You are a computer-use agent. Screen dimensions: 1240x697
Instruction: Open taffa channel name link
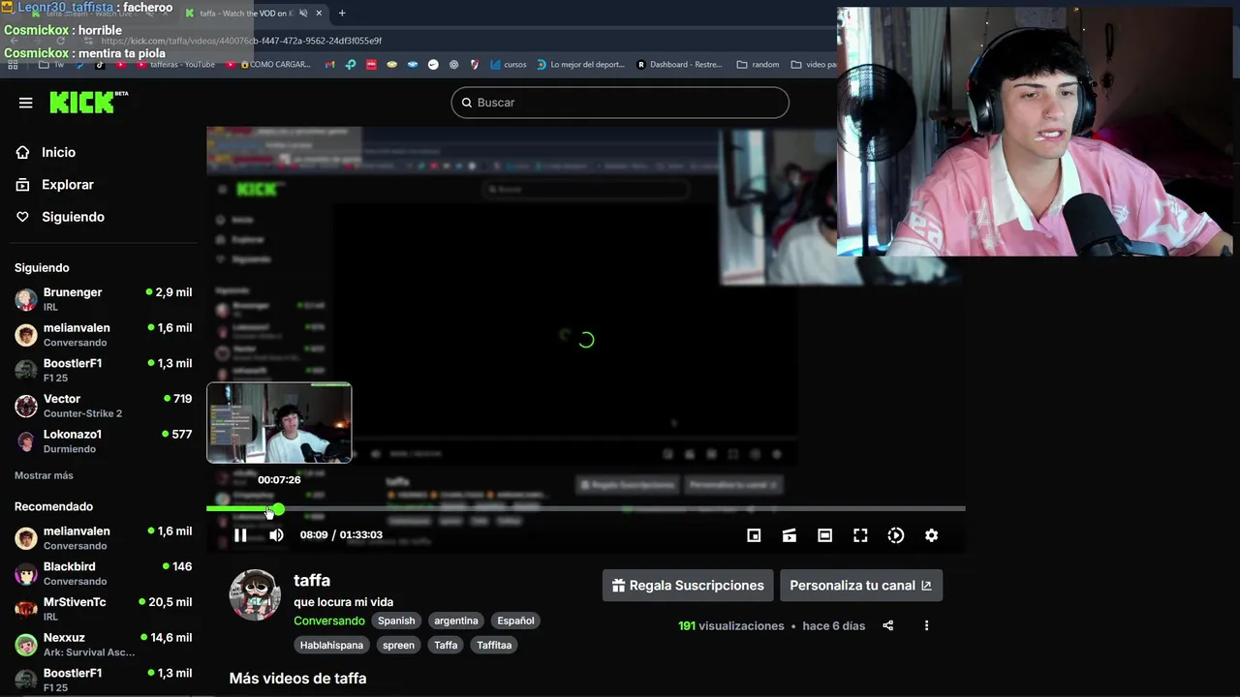(312, 581)
